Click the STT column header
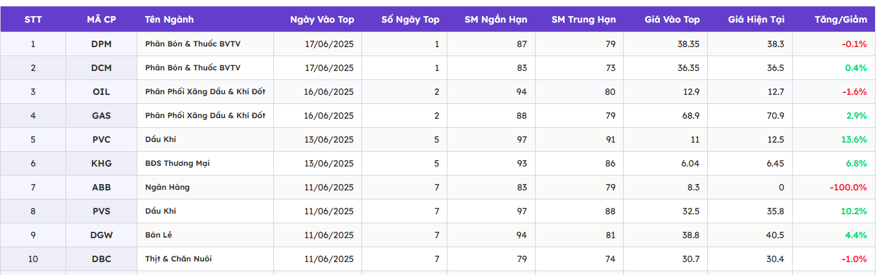This screenshot has height=275, width=884. tap(33, 19)
